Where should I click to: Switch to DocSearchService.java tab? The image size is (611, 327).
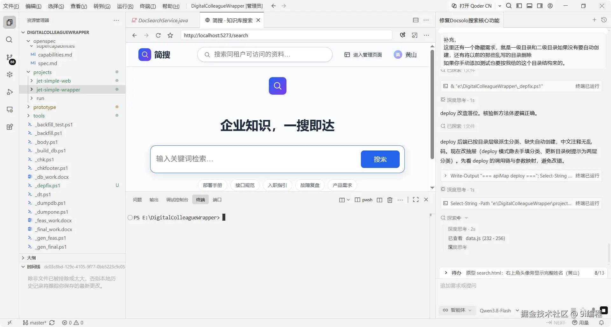pos(163,20)
